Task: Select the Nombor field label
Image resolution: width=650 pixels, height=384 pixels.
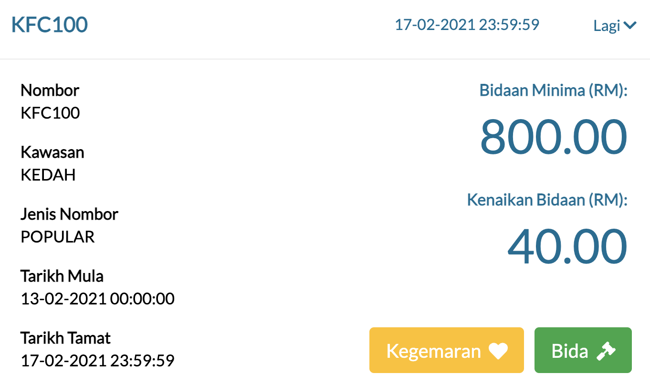Action: tap(50, 90)
